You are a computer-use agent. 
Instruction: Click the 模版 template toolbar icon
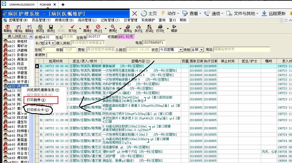[x=174, y=28]
